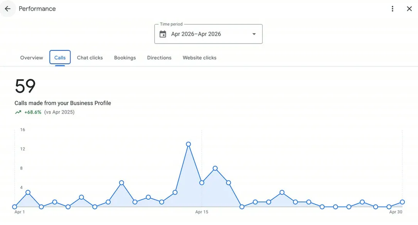418x225 pixels.
Task: Click 'Calls made from your Business Profile'
Action: pyautogui.click(x=62, y=103)
